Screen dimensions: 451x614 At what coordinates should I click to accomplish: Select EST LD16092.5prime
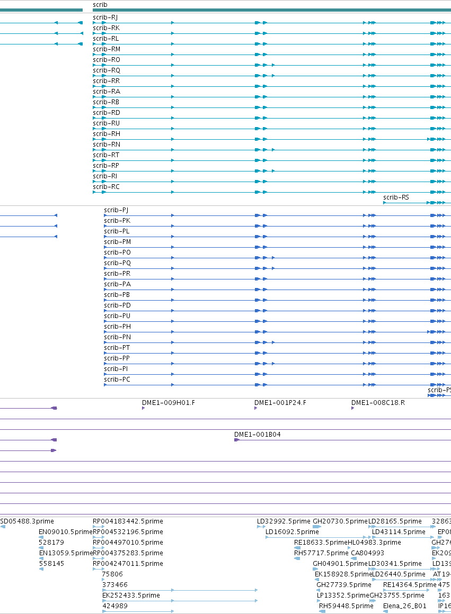click(292, 532)
